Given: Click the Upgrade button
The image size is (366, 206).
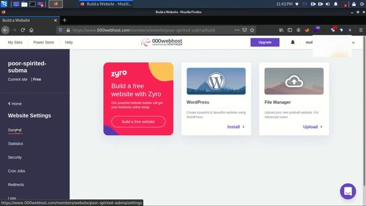Looking at the screenshot, I should pos(265,42).
